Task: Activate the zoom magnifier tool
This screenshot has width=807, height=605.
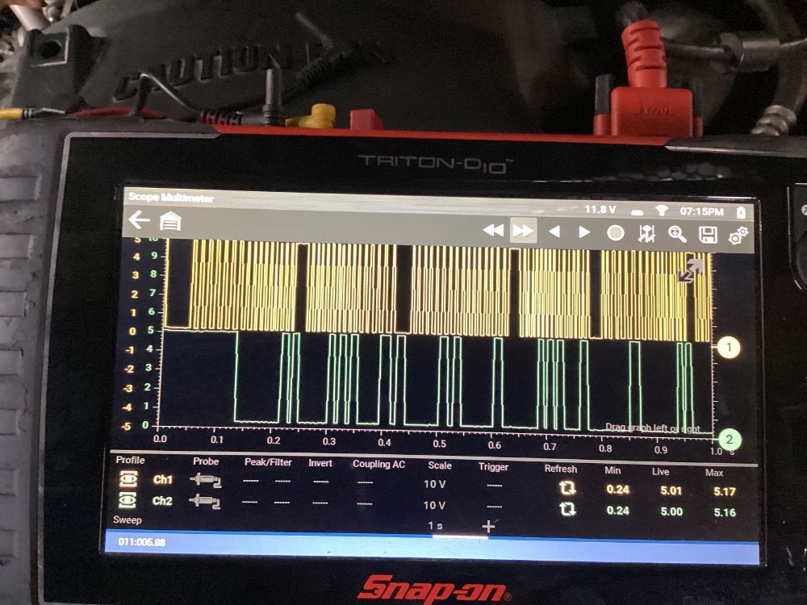Action: (677, 234)
